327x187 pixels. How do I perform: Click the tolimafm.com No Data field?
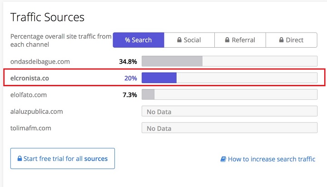point(229,128)
